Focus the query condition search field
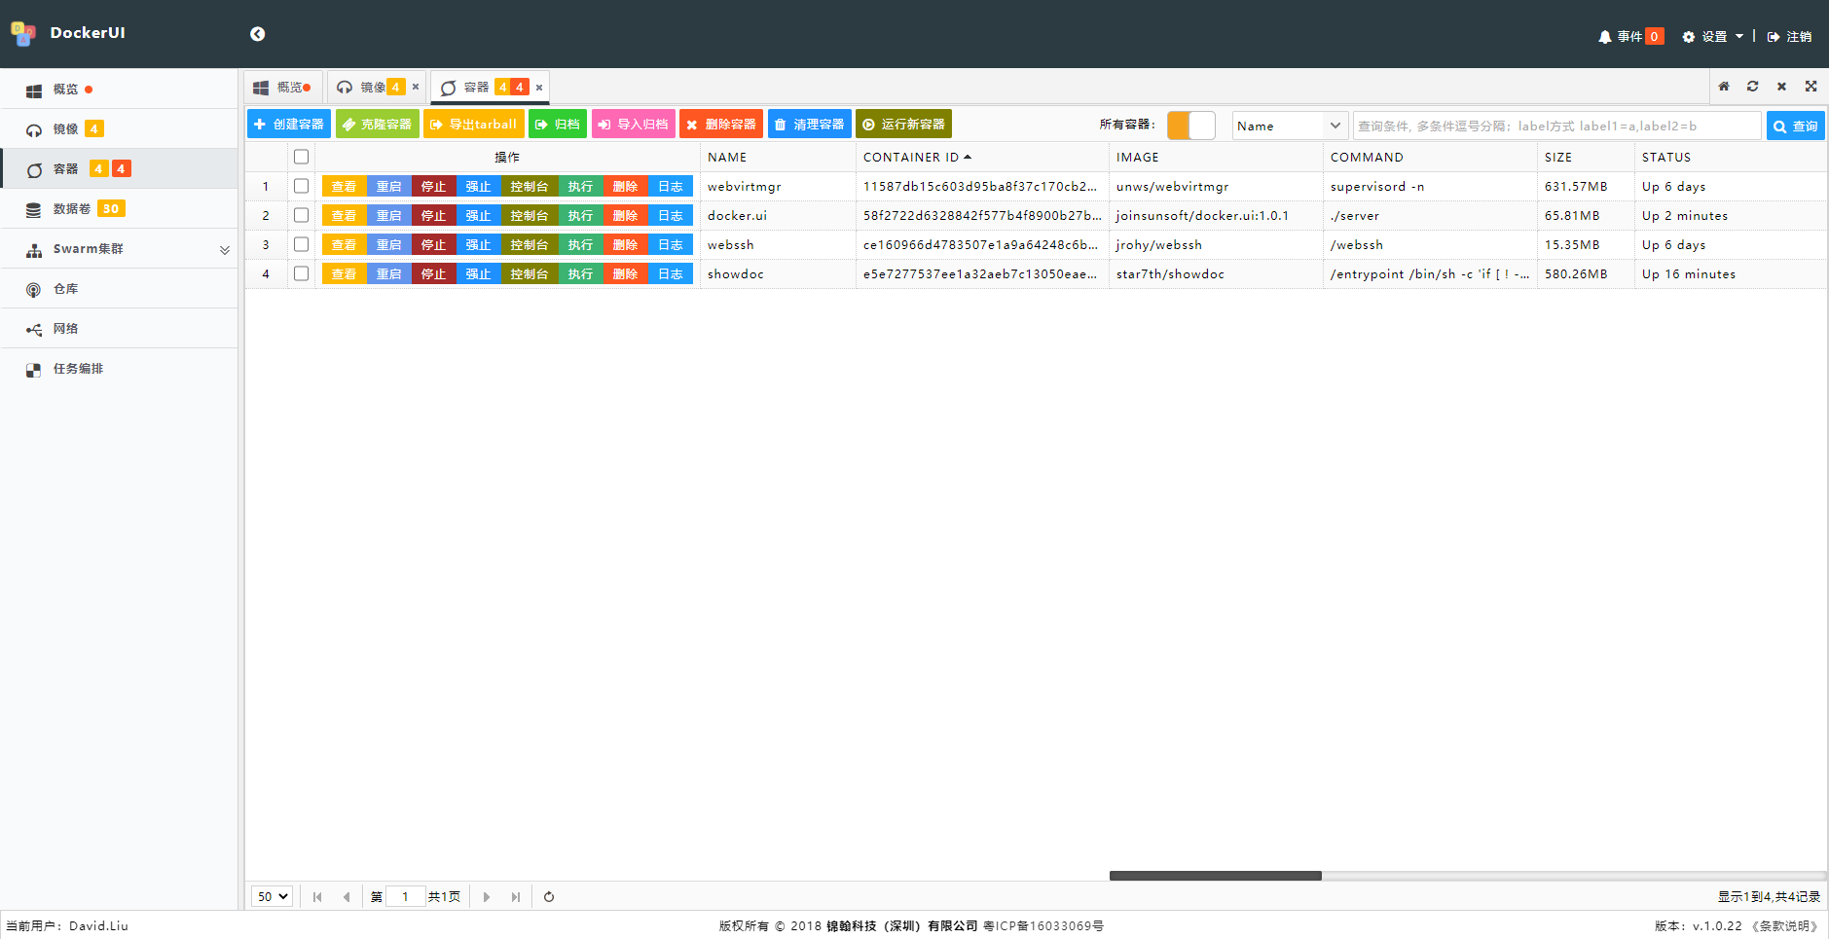 tap(1557, 126)
